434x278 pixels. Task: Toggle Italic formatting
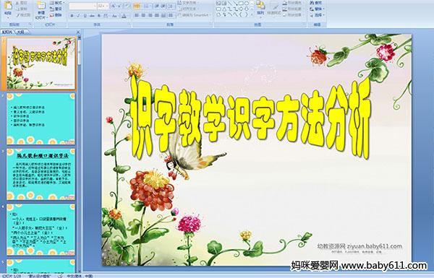click(x=79, y=16)
